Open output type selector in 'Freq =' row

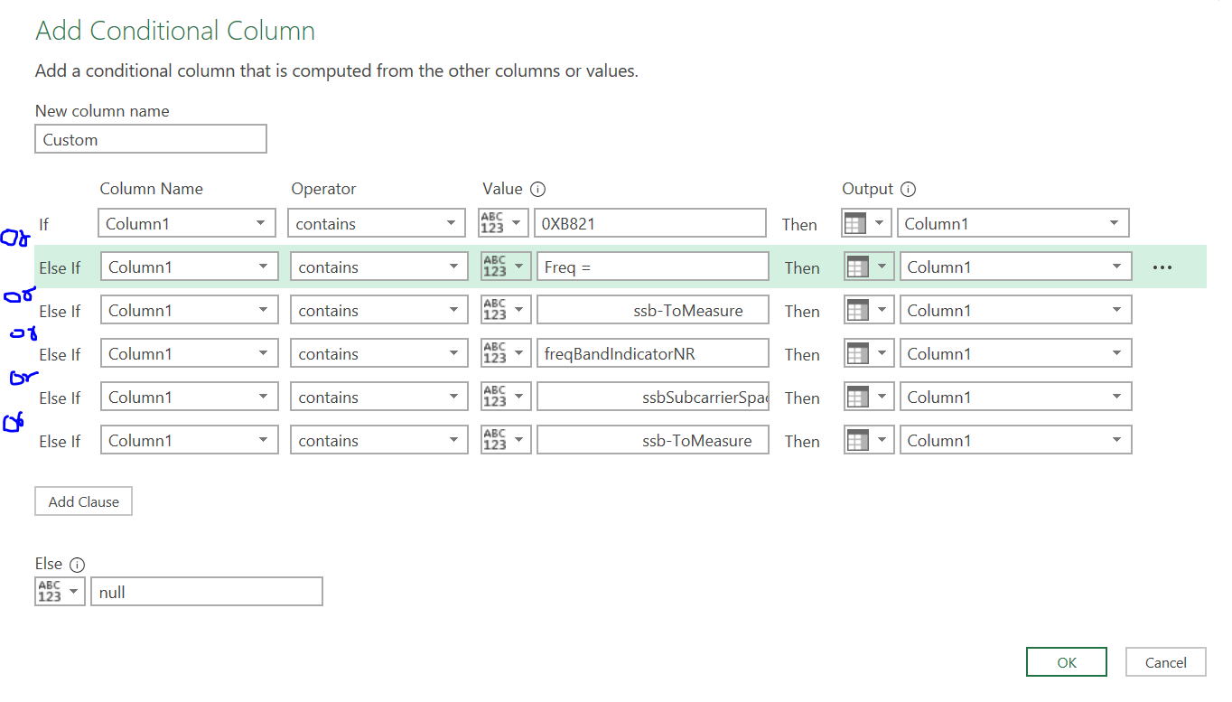click(869, 267)
